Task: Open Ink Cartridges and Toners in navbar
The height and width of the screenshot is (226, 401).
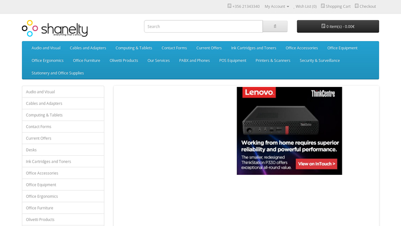Action: (x=254, y=48)
